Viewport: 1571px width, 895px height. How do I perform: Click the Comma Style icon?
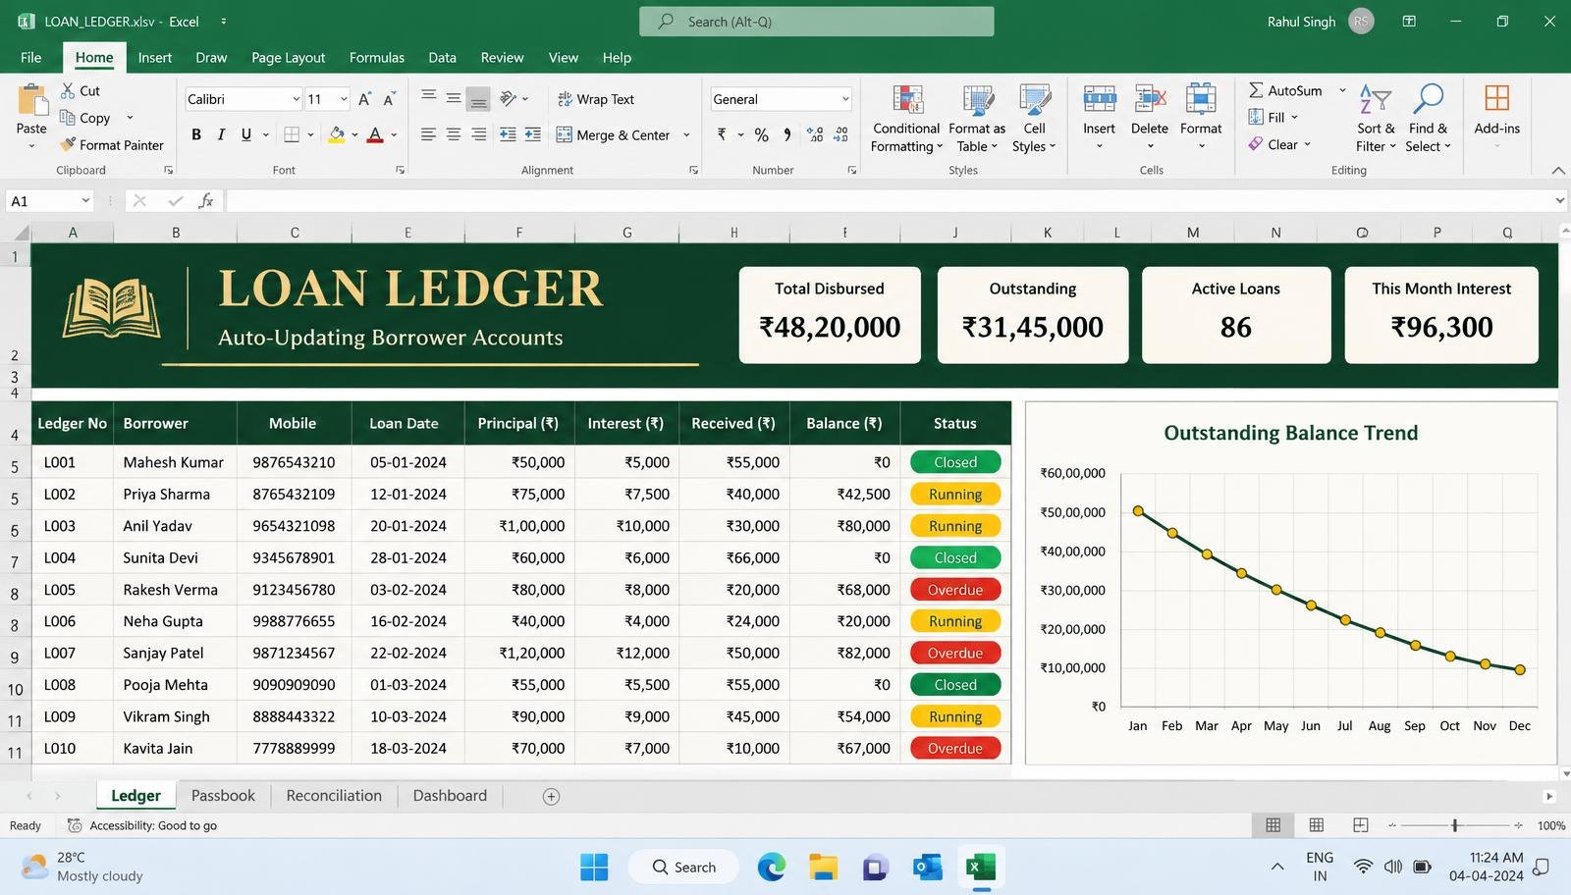pyautogui.click(x=786, y=134)
